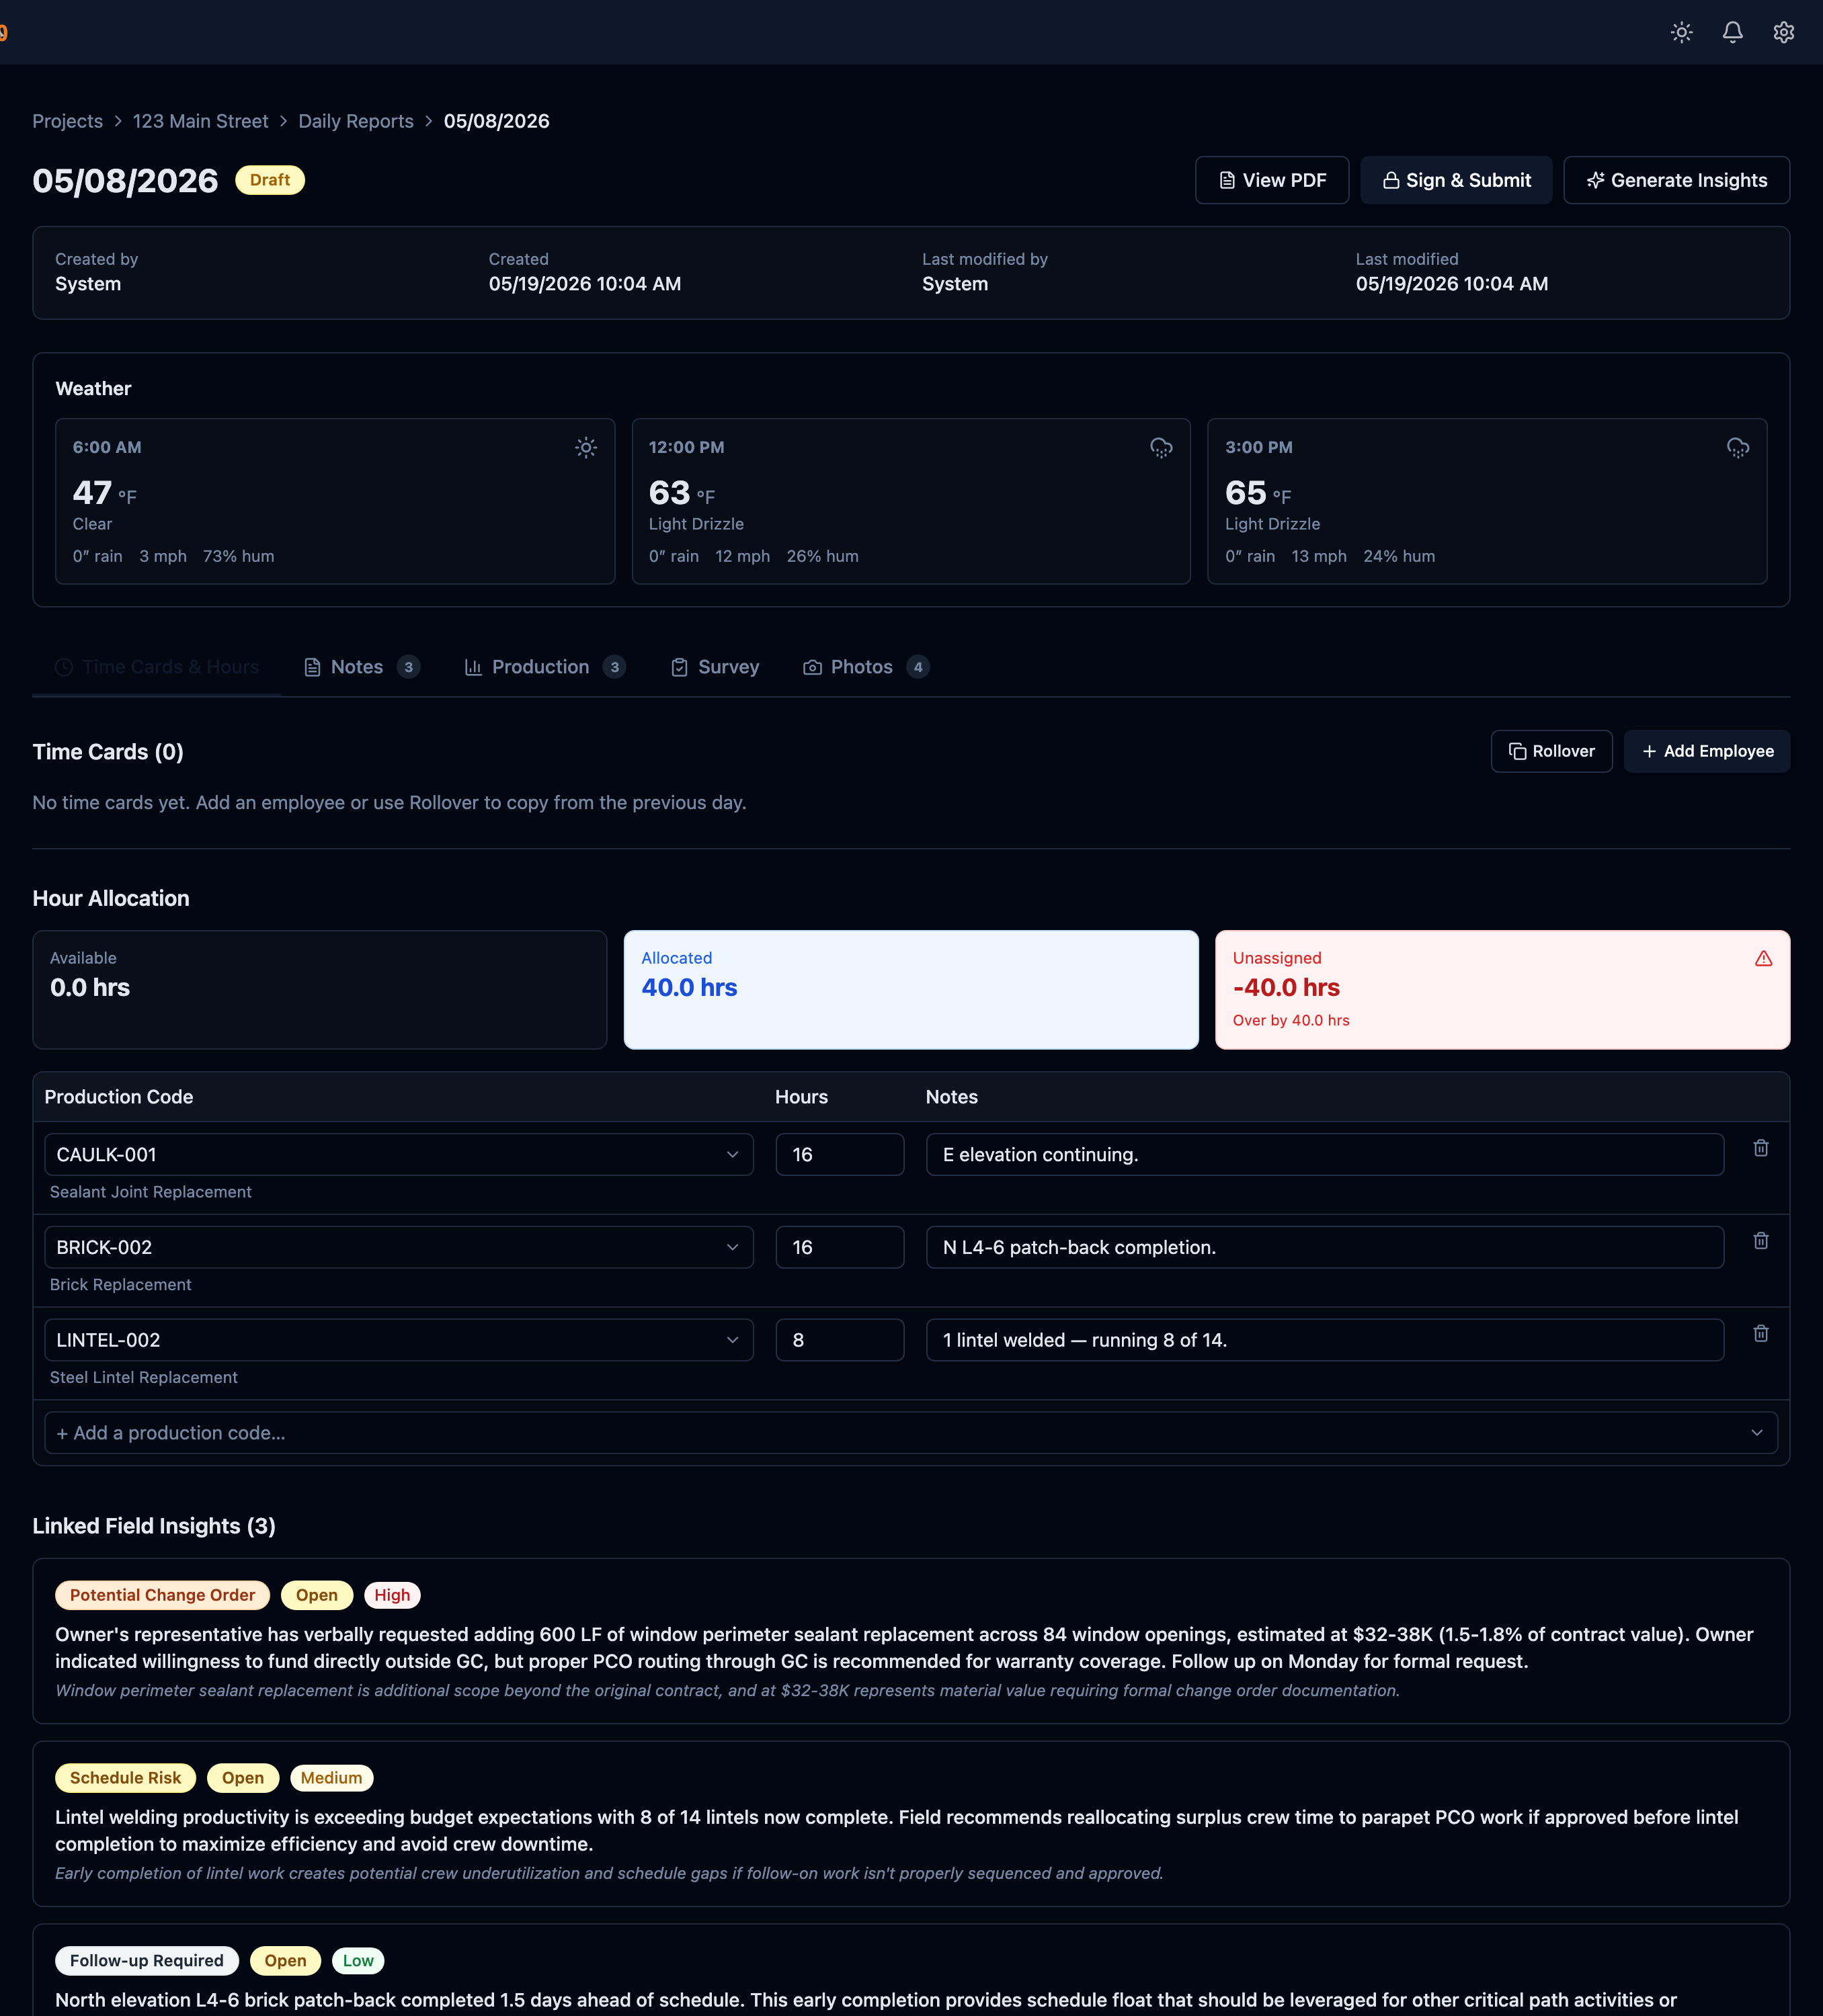The width and height of the screenshot is (1823, 2016).
Task: Delete the BRICK-002 row trash icon
Action: coord(1760,1241)
